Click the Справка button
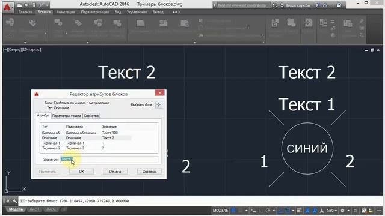 (x=149, y=172)
